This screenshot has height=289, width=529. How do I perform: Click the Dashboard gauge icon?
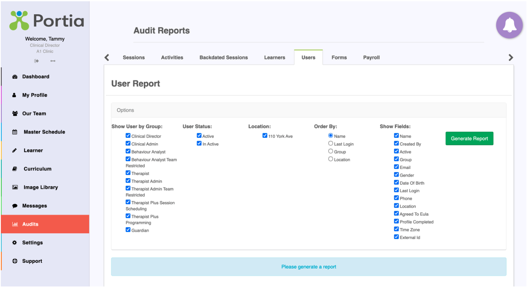(x=14, y=77)
